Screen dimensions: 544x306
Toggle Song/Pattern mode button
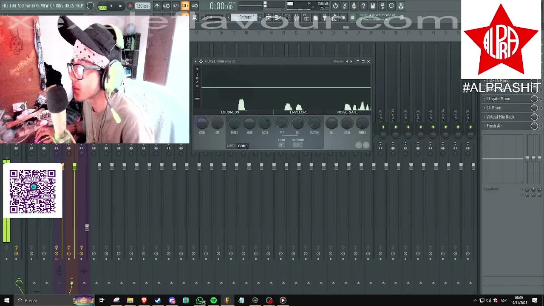pyautogui.click(x=102, y=6)
